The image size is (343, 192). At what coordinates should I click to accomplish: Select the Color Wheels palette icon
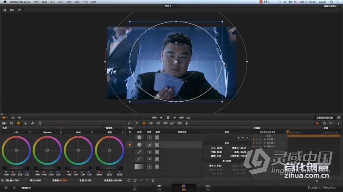18,123
